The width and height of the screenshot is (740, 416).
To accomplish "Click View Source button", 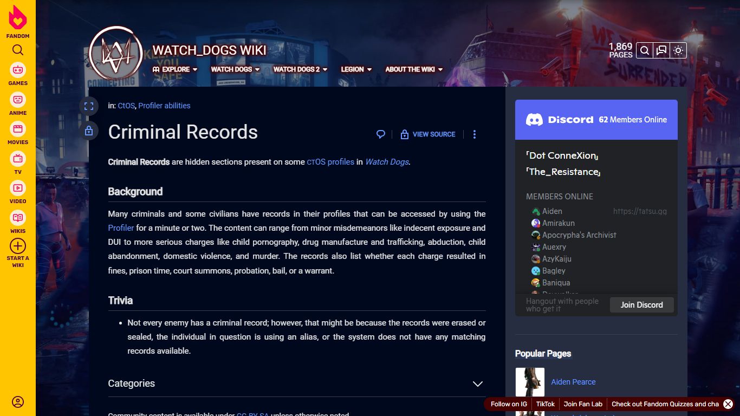I will coord(428,134).
